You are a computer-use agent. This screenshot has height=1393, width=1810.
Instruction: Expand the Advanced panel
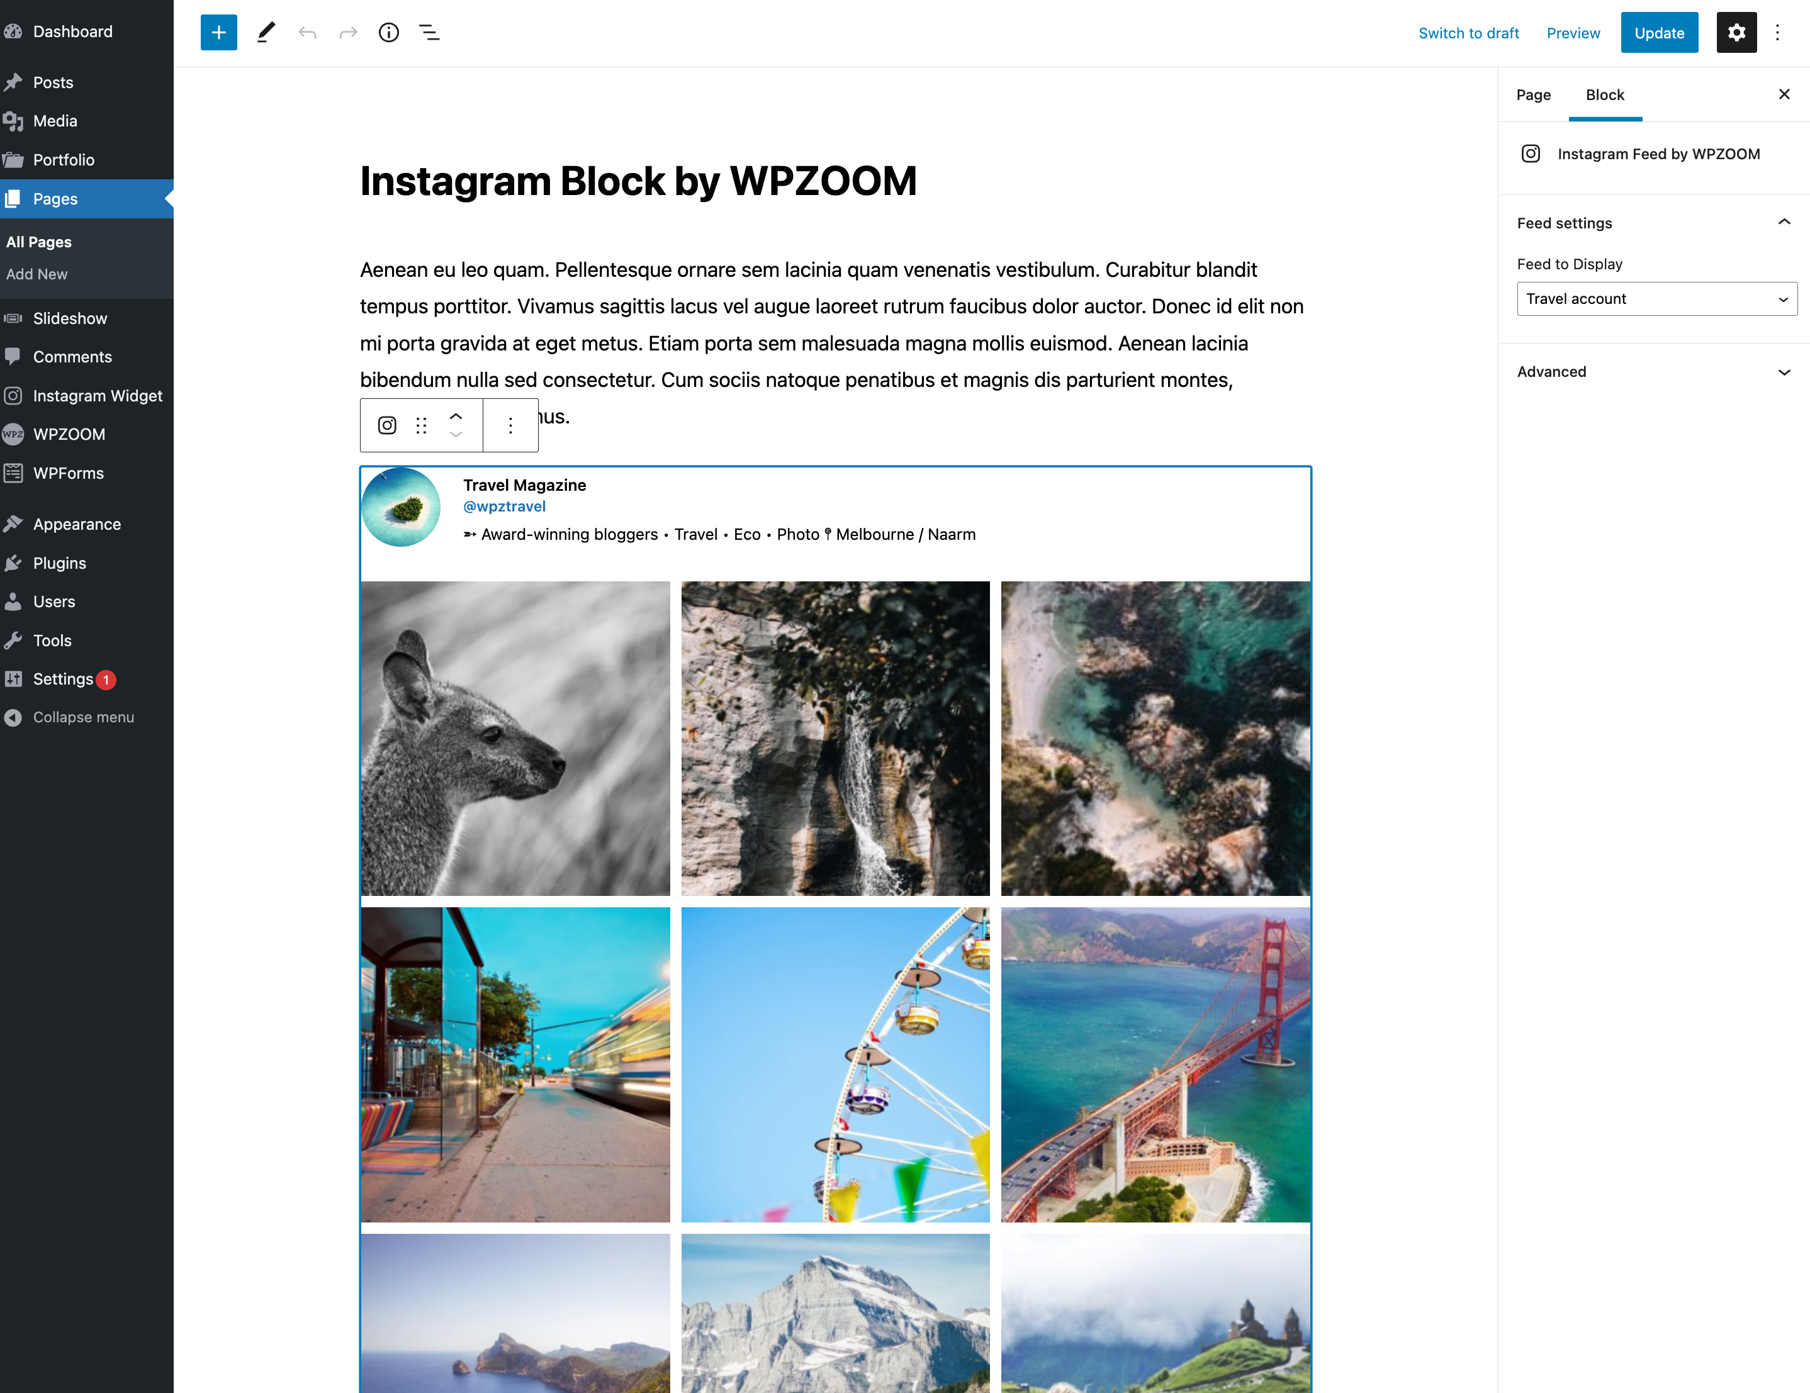click(x=1654, y=372)
